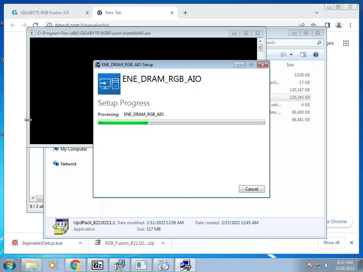Select the 6 KB file row

290,104
